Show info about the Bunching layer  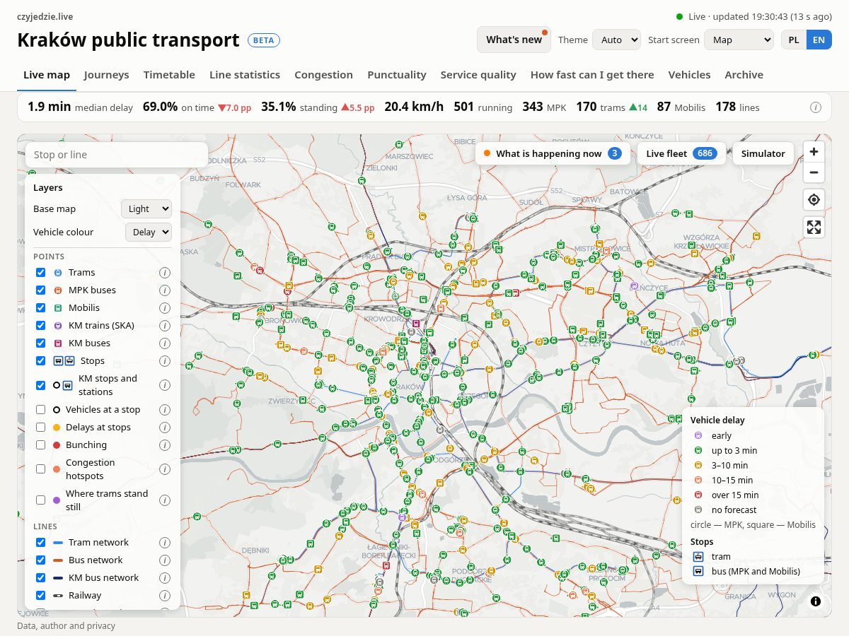(x=165, y=445)
